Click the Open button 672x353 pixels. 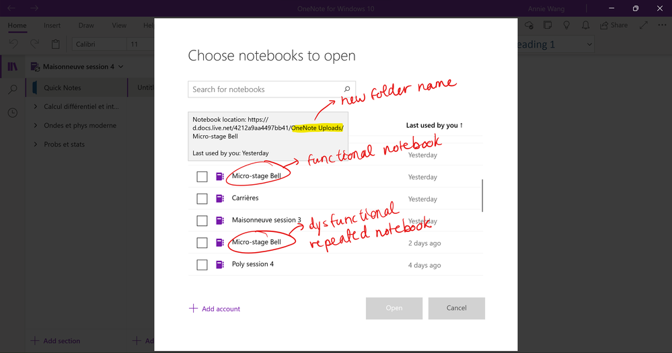coord(394,308)
